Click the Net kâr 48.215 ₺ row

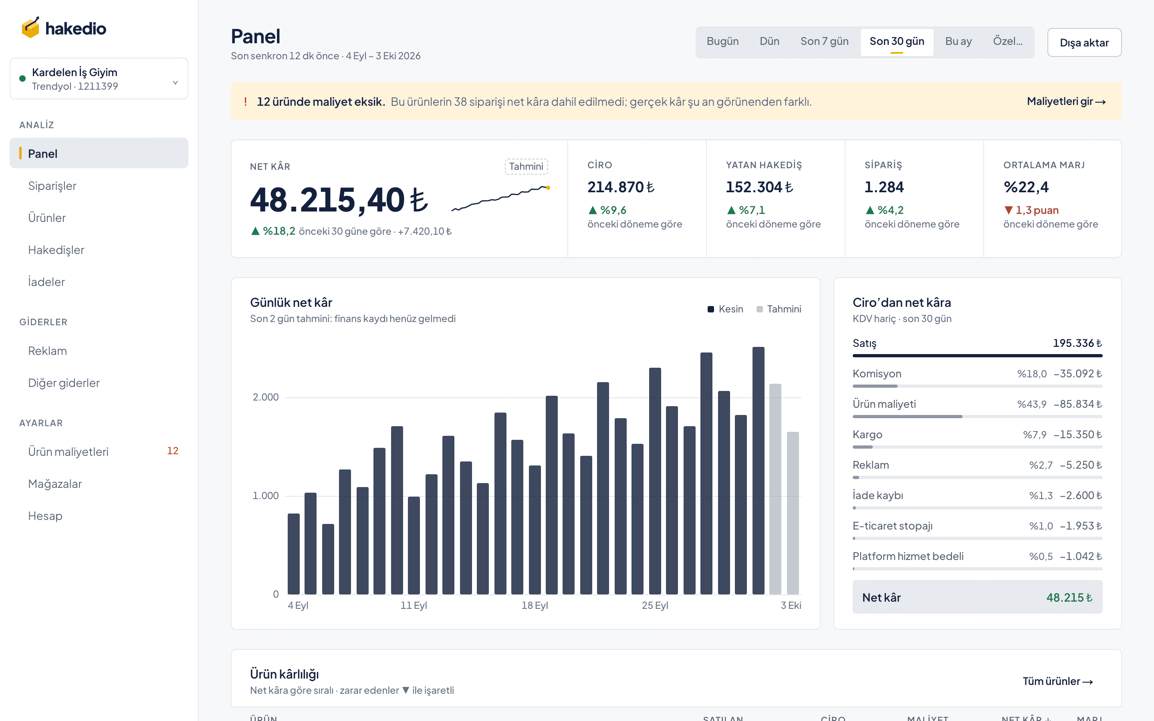coord(977,597)
